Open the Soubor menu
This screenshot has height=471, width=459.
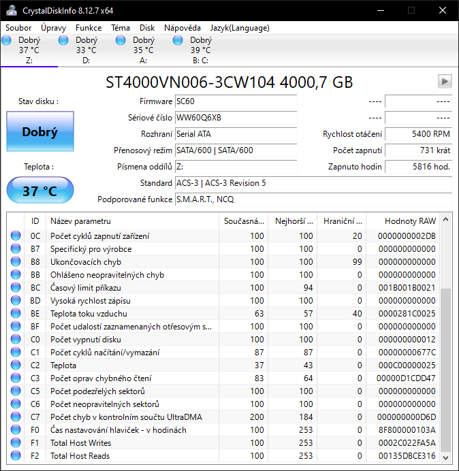coord(19,28)
